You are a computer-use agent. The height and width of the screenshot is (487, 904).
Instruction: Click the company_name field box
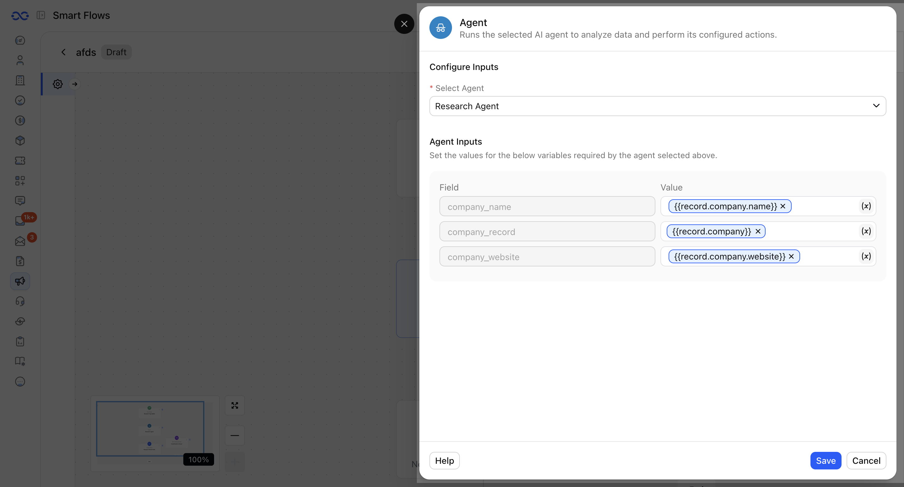pyautogui.click(x=547, y=206)
